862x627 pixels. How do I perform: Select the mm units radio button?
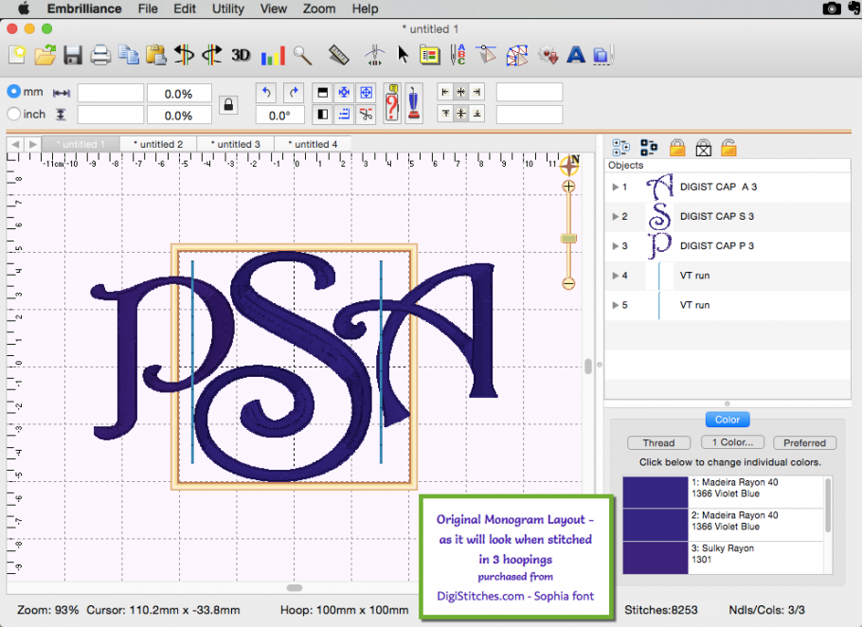click(x=13, y=92)
